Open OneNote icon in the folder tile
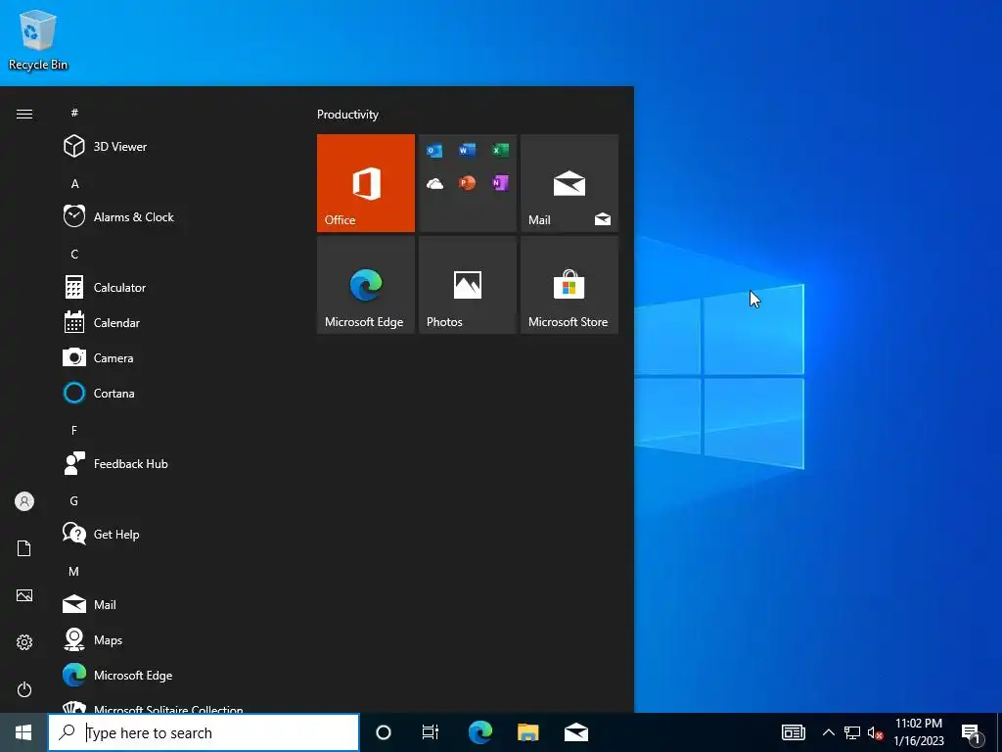 [x=500, y=183]
